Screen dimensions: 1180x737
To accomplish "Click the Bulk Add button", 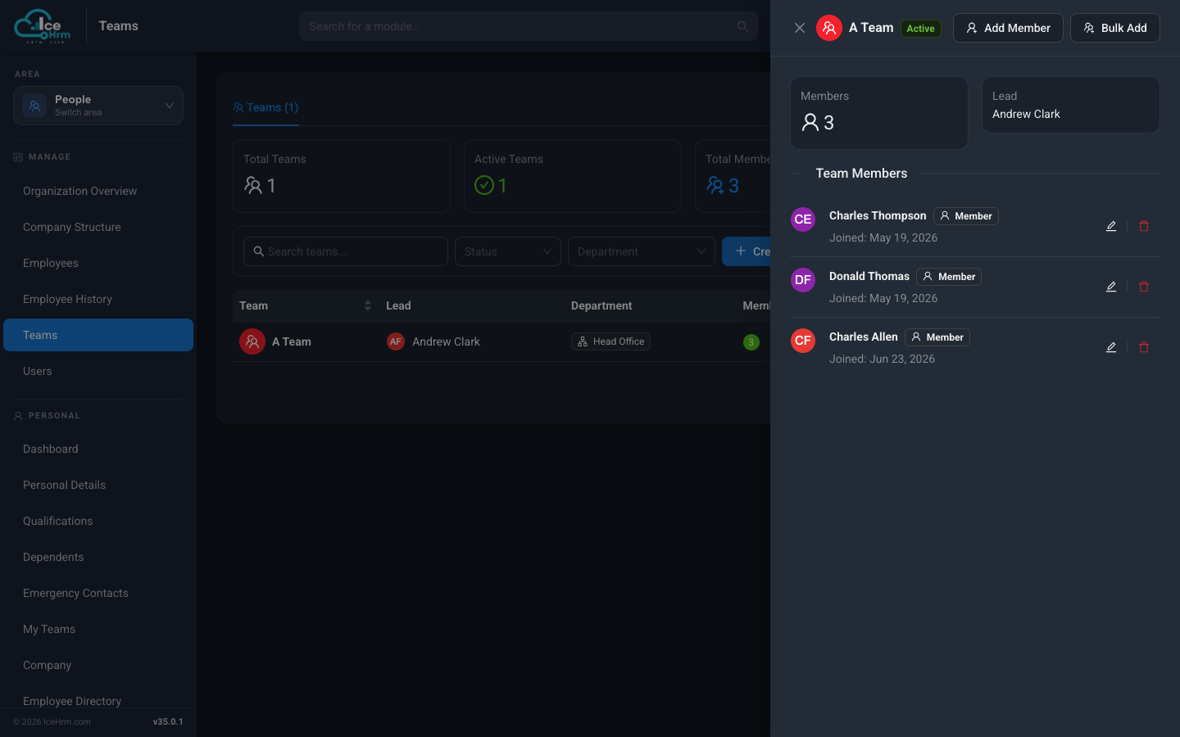I will (x=1115, y=28).
